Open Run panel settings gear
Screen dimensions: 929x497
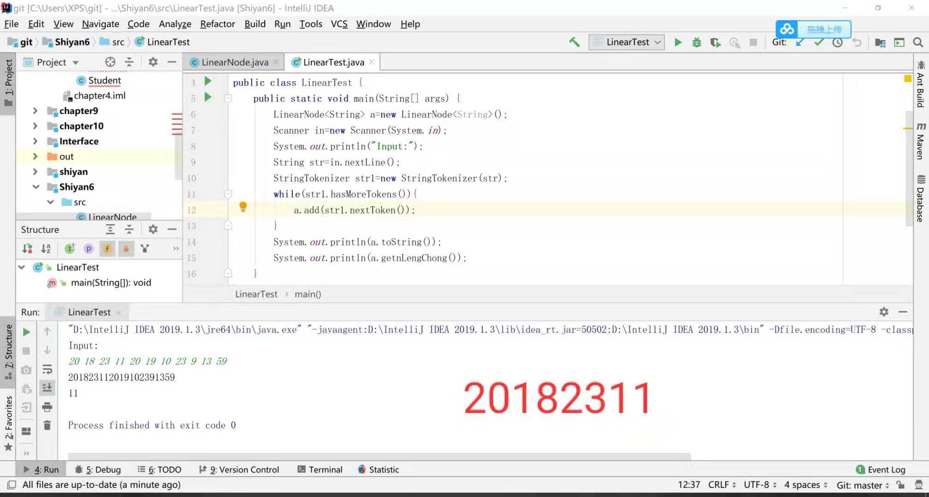[x=884, y=312]
